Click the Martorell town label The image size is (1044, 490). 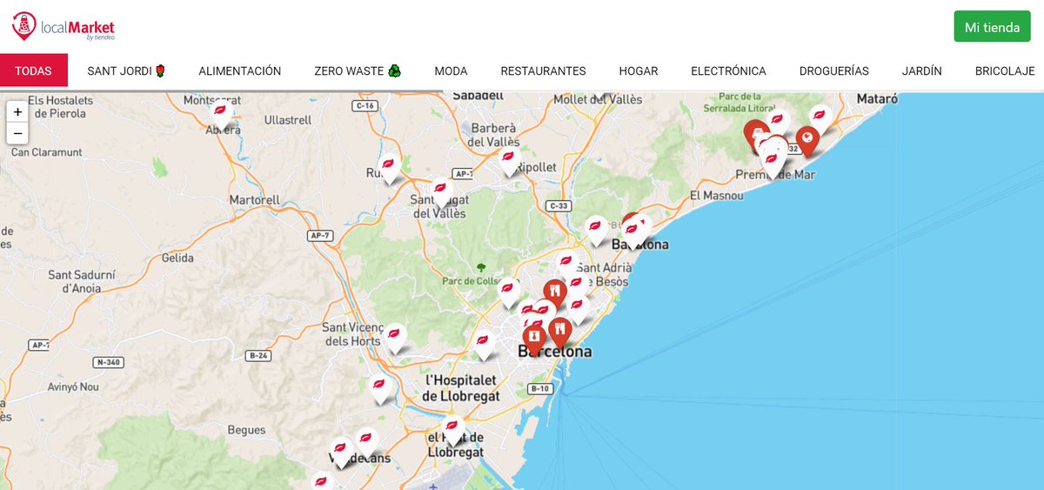255,200
